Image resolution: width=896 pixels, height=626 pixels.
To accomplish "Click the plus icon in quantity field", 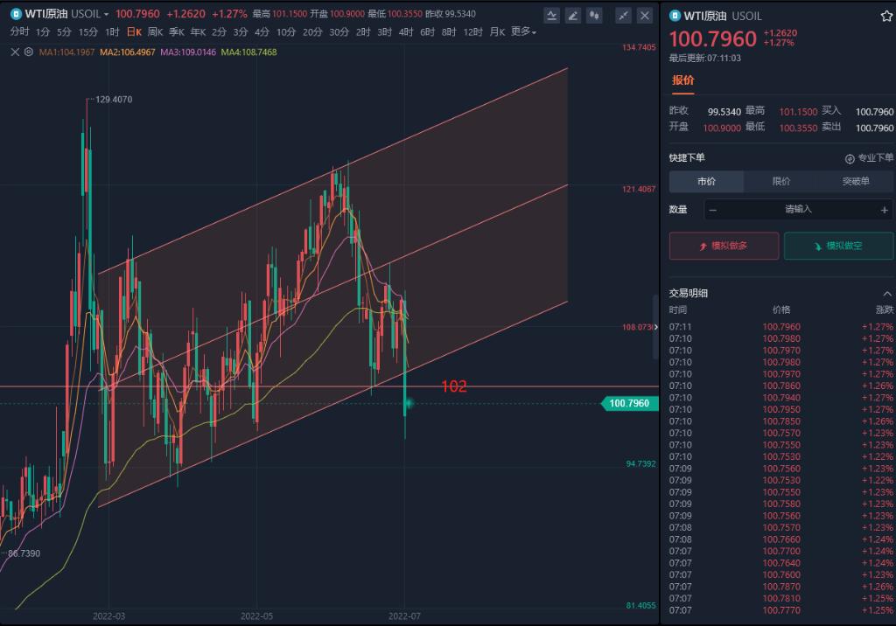I will point(884,210).
